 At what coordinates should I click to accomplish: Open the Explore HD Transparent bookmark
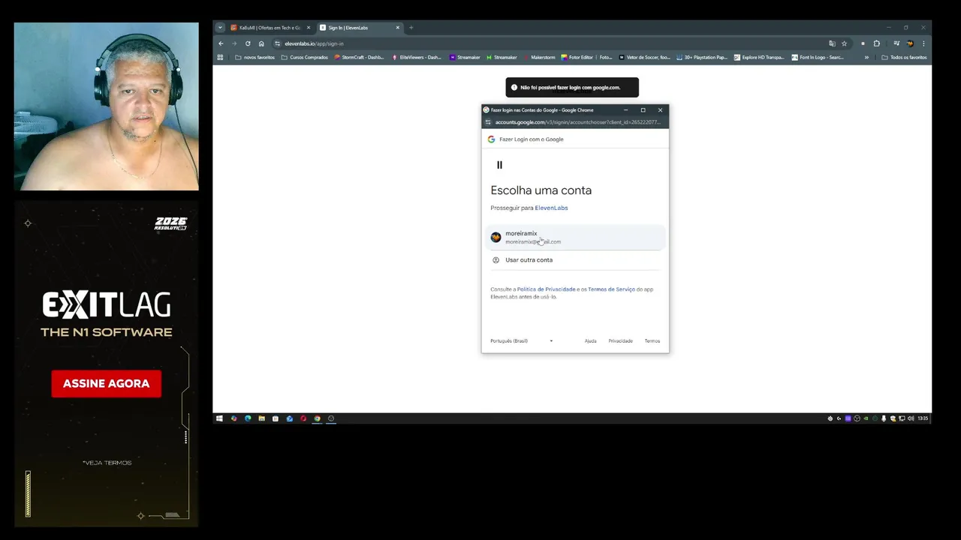coord(759,57)
